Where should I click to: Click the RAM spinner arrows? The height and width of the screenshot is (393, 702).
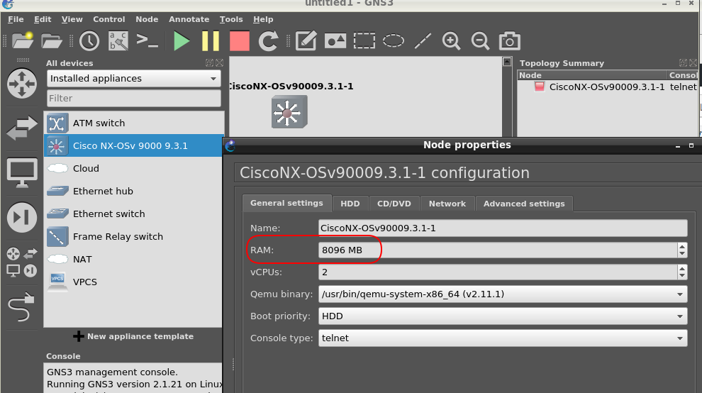tap(682, 250)
